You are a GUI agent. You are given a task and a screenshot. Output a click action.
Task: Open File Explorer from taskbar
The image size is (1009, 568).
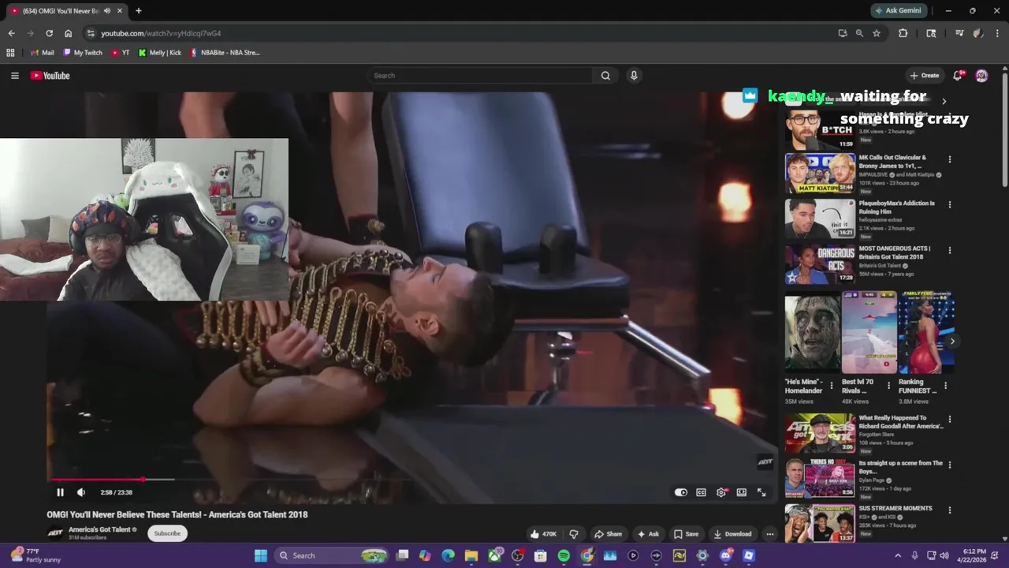coord(471,555)
